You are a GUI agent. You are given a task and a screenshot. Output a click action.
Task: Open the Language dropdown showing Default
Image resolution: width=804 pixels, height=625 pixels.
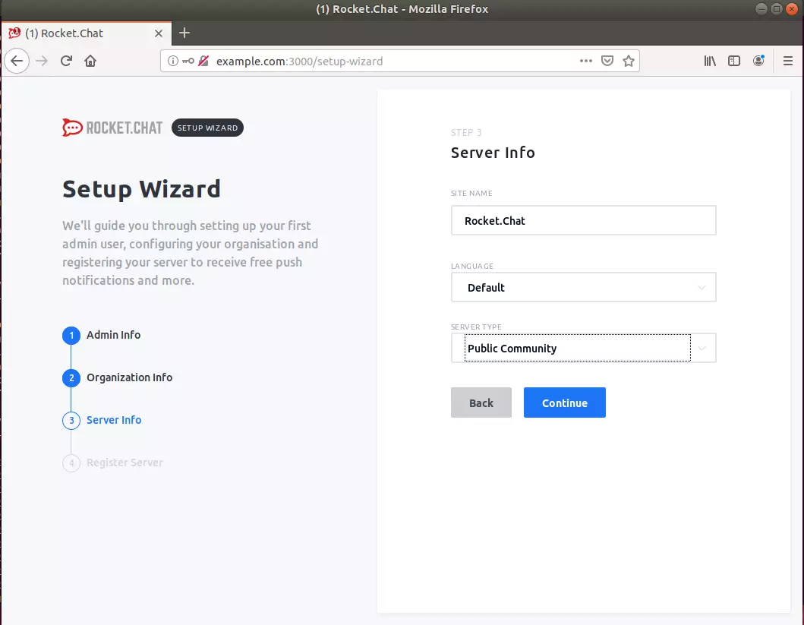[584, 287]
